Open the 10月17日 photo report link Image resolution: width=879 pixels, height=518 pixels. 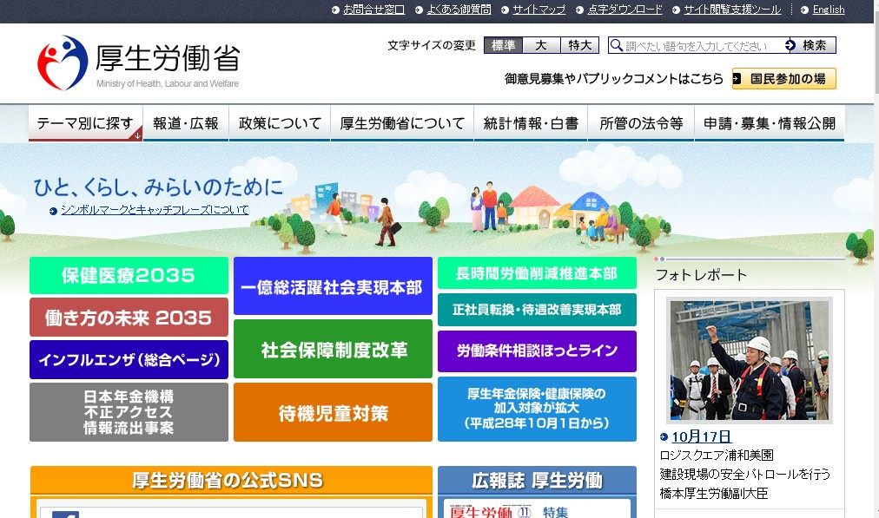tap(701, 436)
